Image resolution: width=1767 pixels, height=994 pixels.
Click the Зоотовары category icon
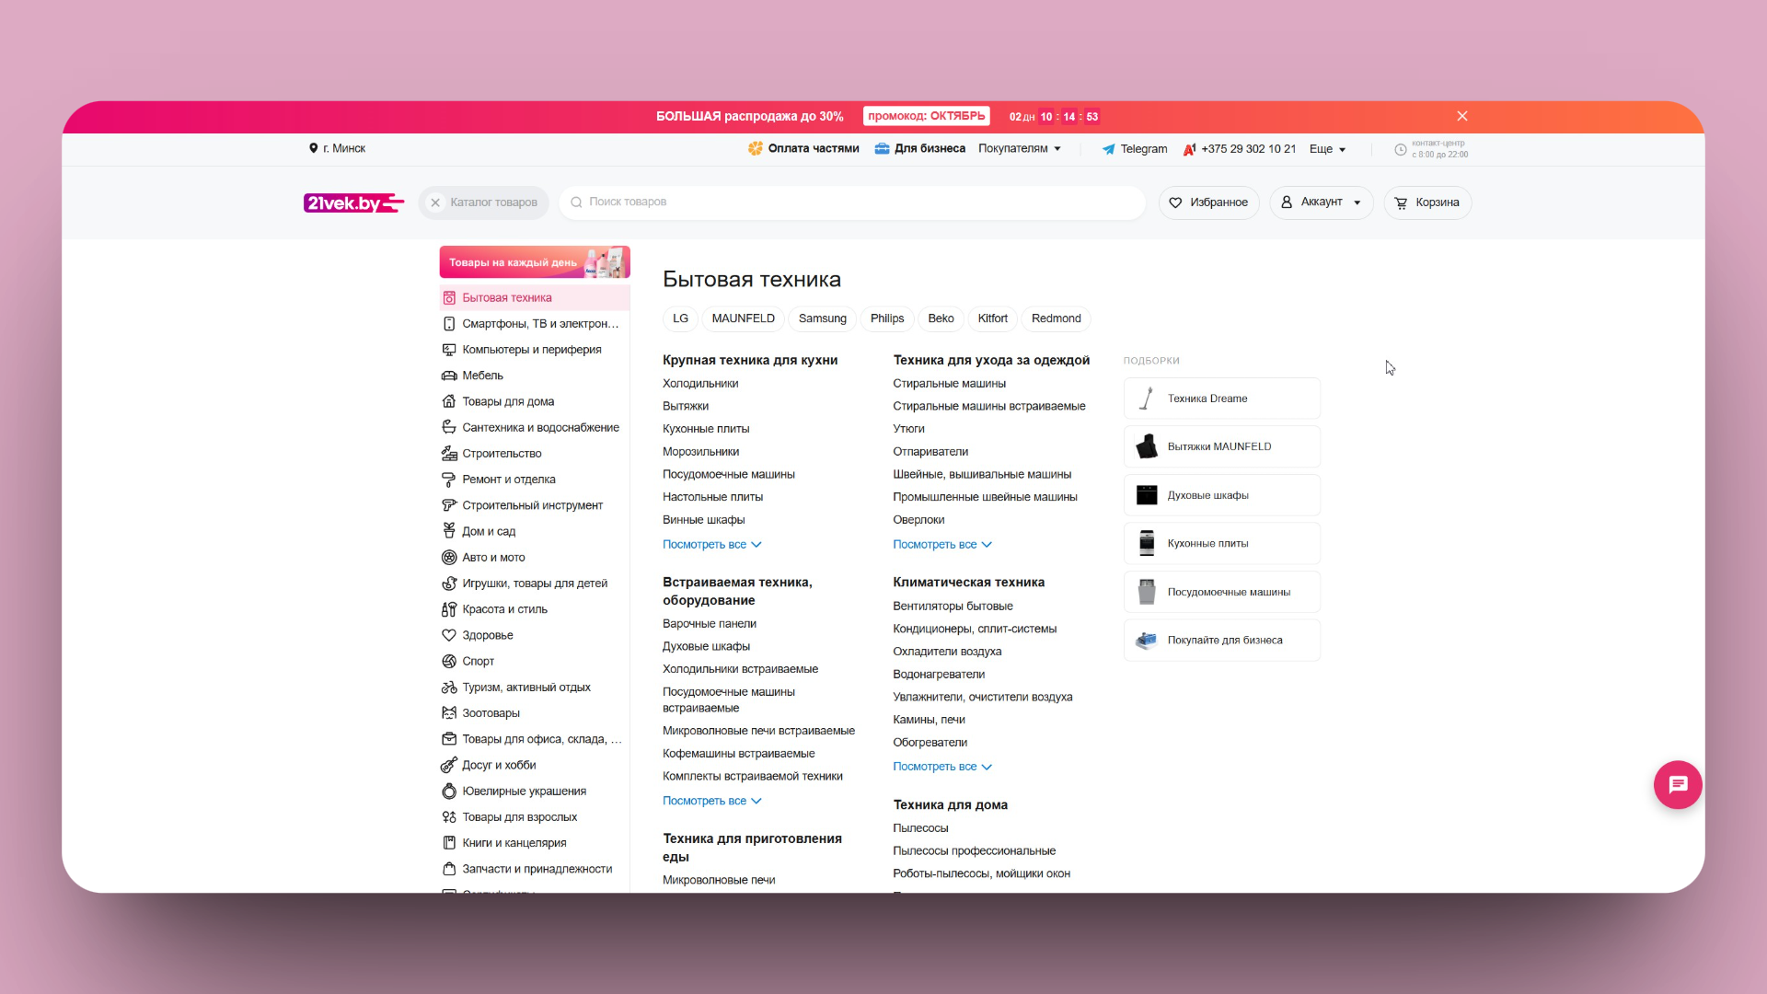coord(449,713)
